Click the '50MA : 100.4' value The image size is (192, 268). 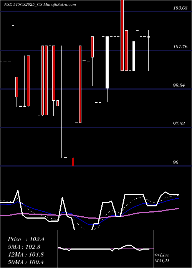[26, 262]
